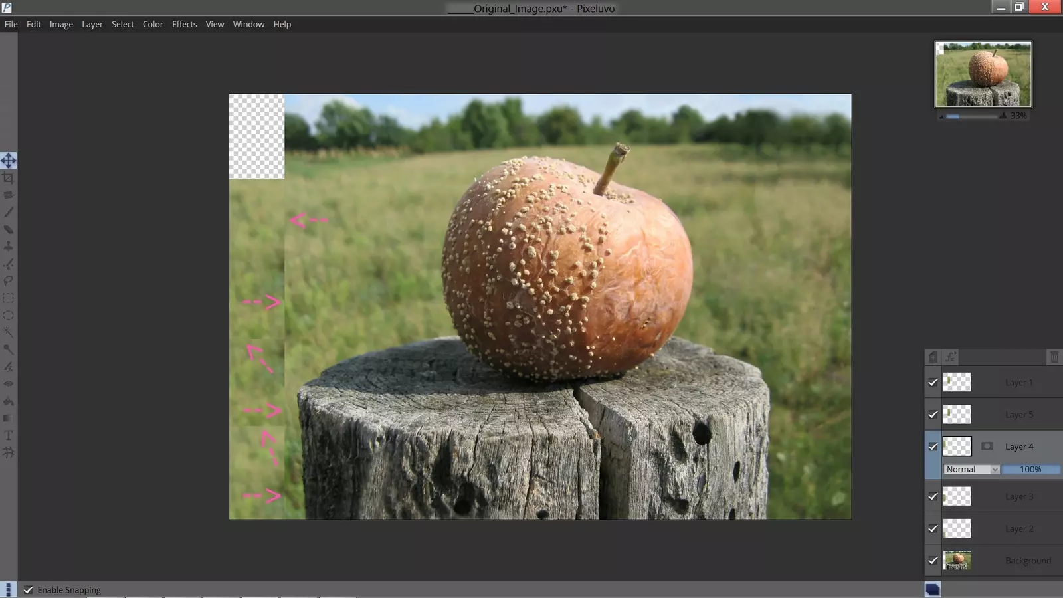Screen dimensions: 1063x598
Task: Hide Layer 1 using its checkbox
Action: pyautogui.click(x=933, y=383)
